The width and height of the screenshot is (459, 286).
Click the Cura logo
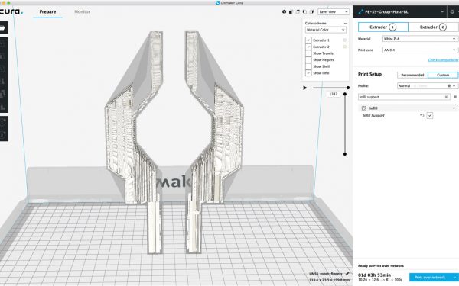[11, 11]
